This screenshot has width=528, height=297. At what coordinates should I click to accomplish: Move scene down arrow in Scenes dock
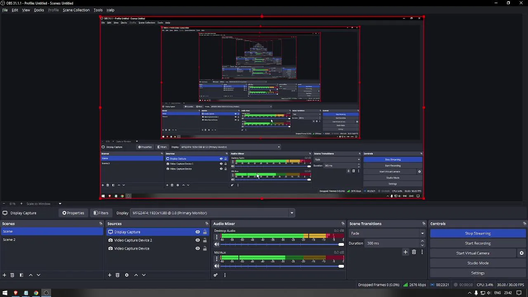38,275
